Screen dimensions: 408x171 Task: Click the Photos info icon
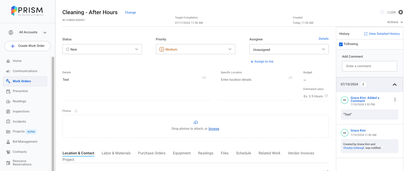(x=76, y=111)
